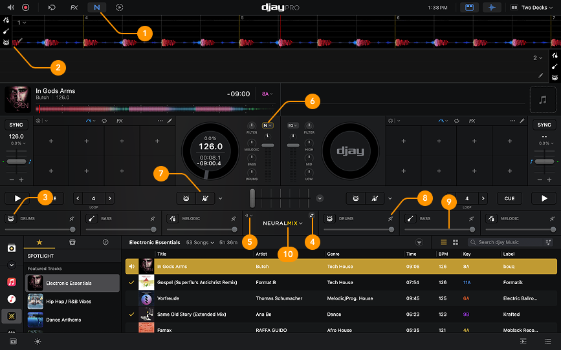561x350 pixels.
Task: Open the deck 1 number dropdown on waveform
Action: (x=22, y=23)
